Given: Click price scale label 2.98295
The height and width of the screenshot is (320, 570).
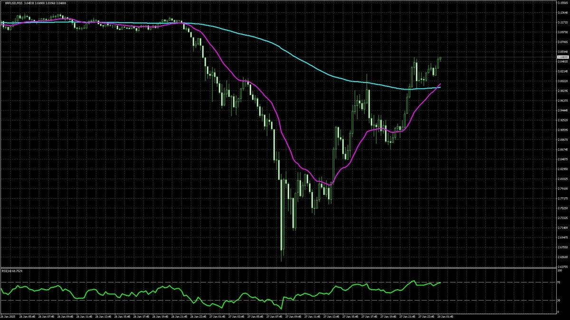Looking at the screenshot, I should pyautogui.click(x=562, y=91).
